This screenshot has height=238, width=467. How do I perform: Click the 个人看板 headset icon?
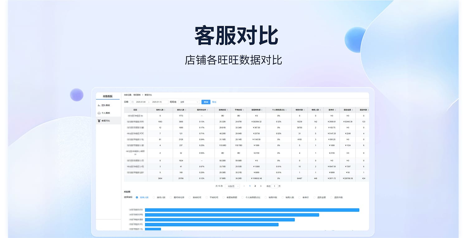pyautogui.click(x=99, y=113)
